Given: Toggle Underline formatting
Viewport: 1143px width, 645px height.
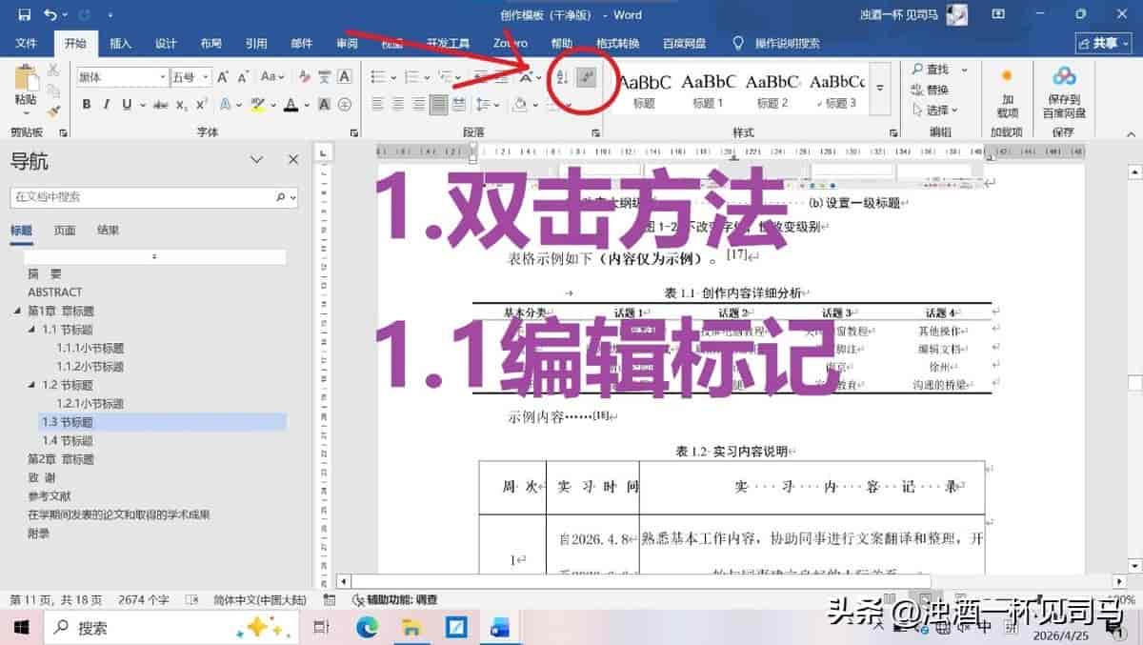Looking at the screenshot, I should pos(125,105).
